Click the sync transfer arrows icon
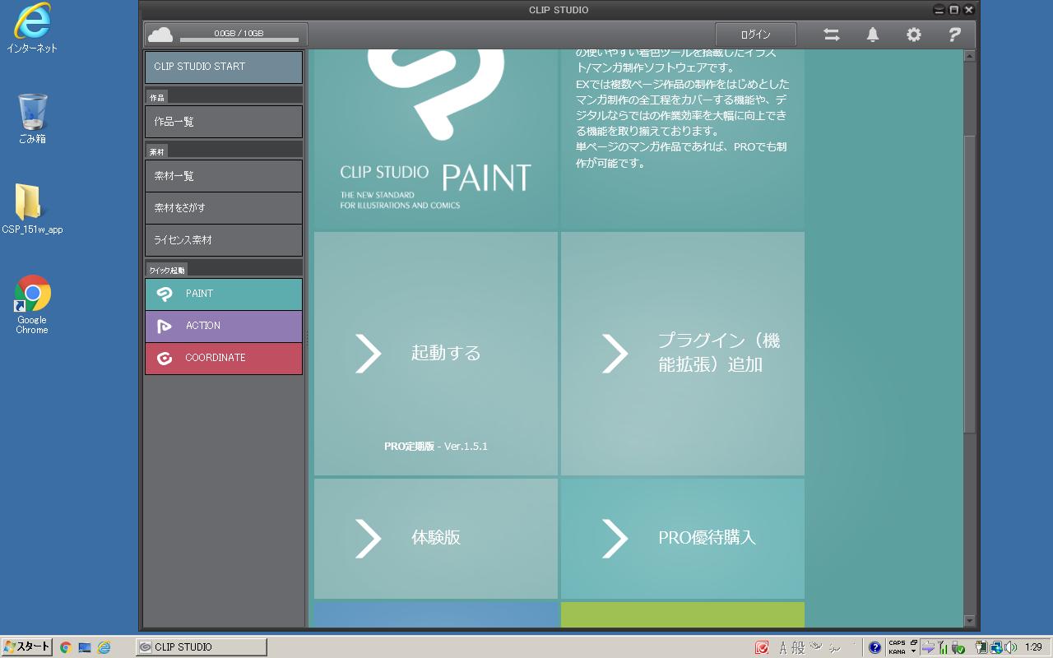The width and height of the screenshot is (1053, 658). pos(832,35)
